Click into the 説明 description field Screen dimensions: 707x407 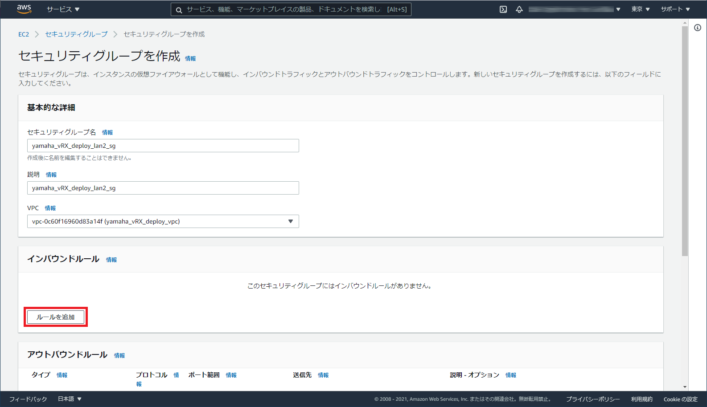[163, 188]
